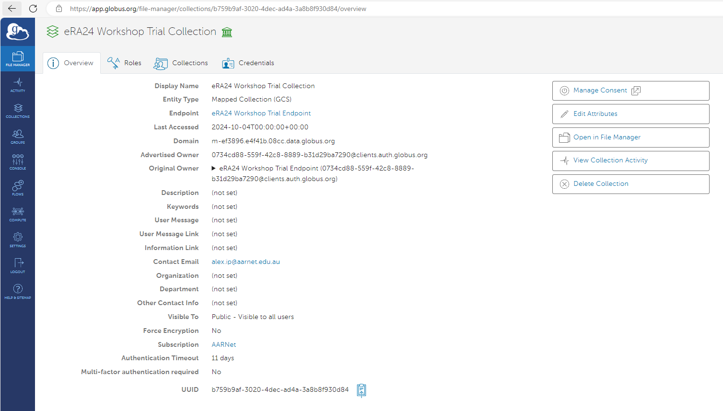Click the pulse icon by View Collection Activity

coord(565,160)
